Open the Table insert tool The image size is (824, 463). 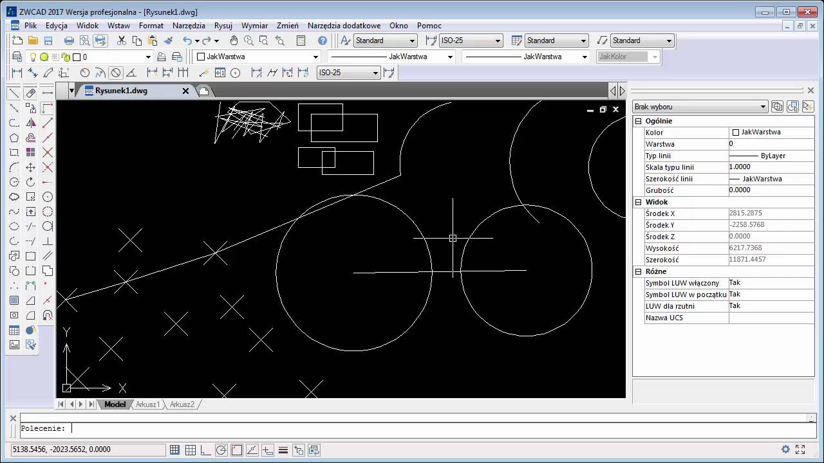pos(14,330)
